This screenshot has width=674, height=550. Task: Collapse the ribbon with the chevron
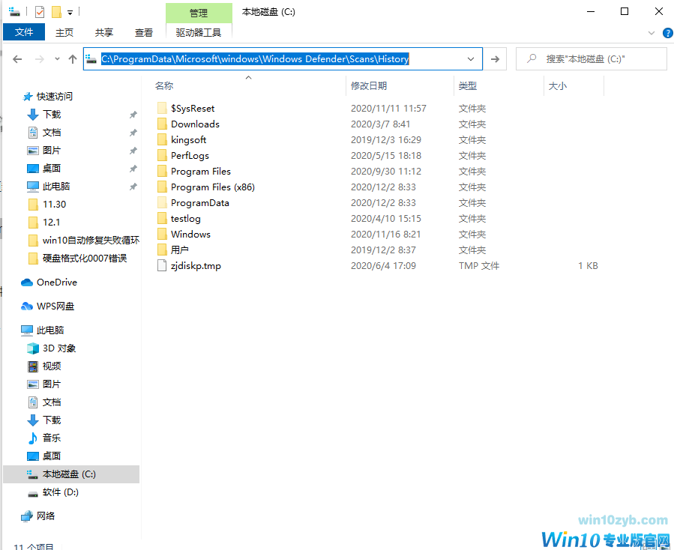[652, 33]
